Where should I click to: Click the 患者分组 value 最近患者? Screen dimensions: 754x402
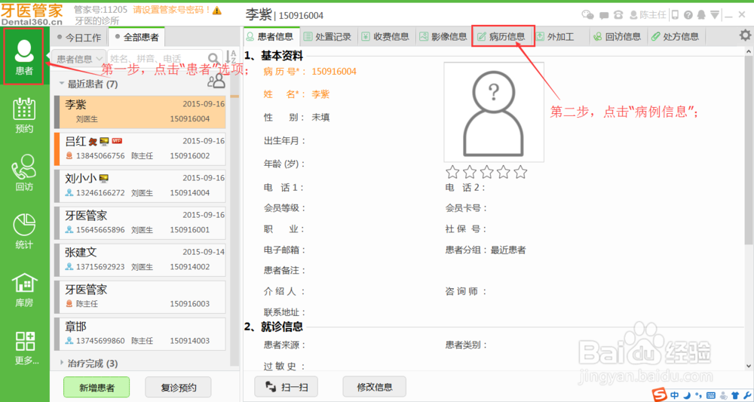508,250
